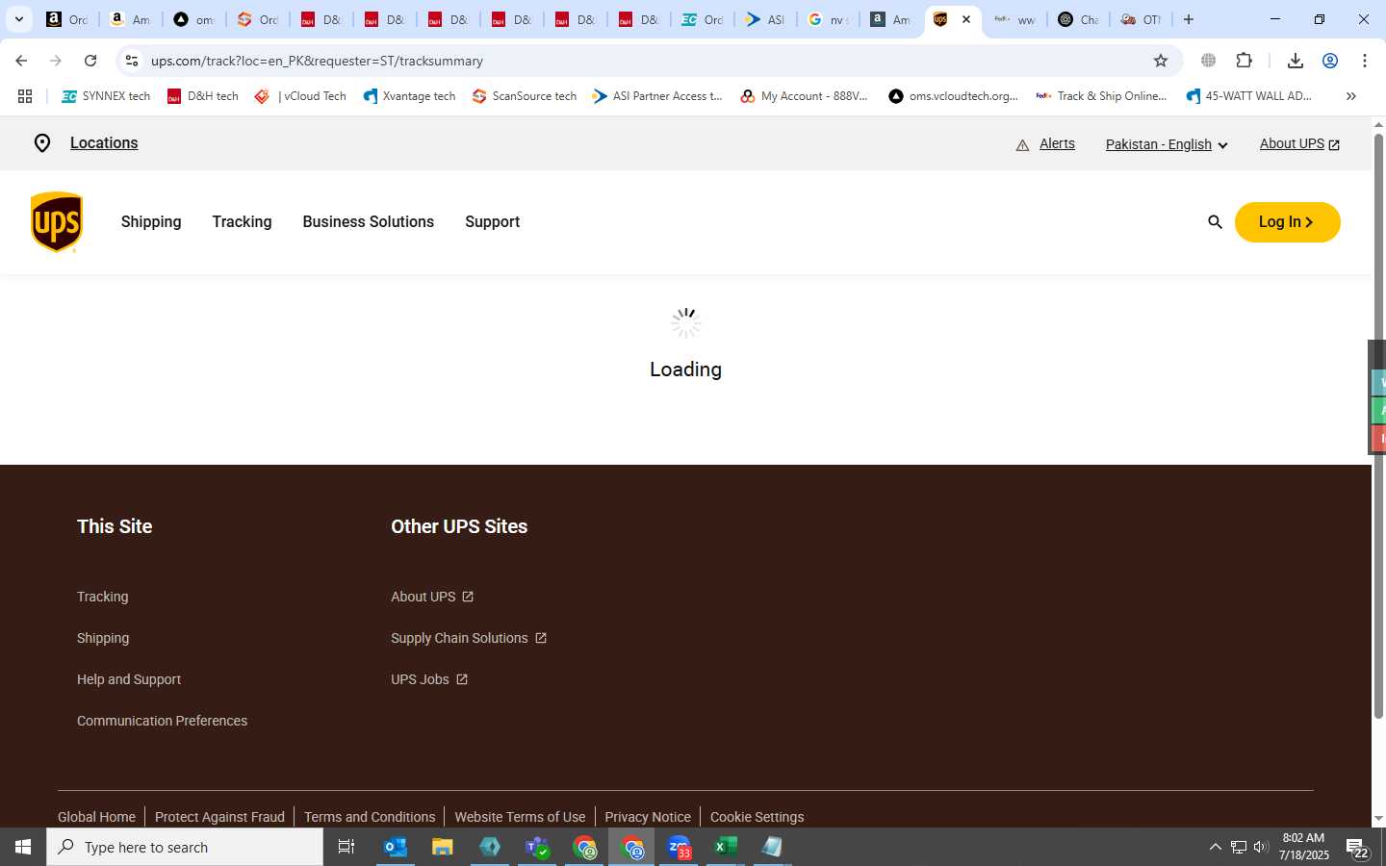Image resolution: width=1386 pixels, height=866 pixels.
Task: Open Zoom from the taskbar
Action: [679, 847]
